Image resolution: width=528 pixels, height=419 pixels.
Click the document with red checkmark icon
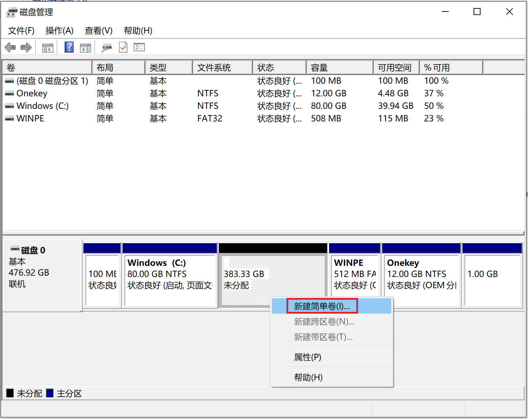click(x=123, y=47)
